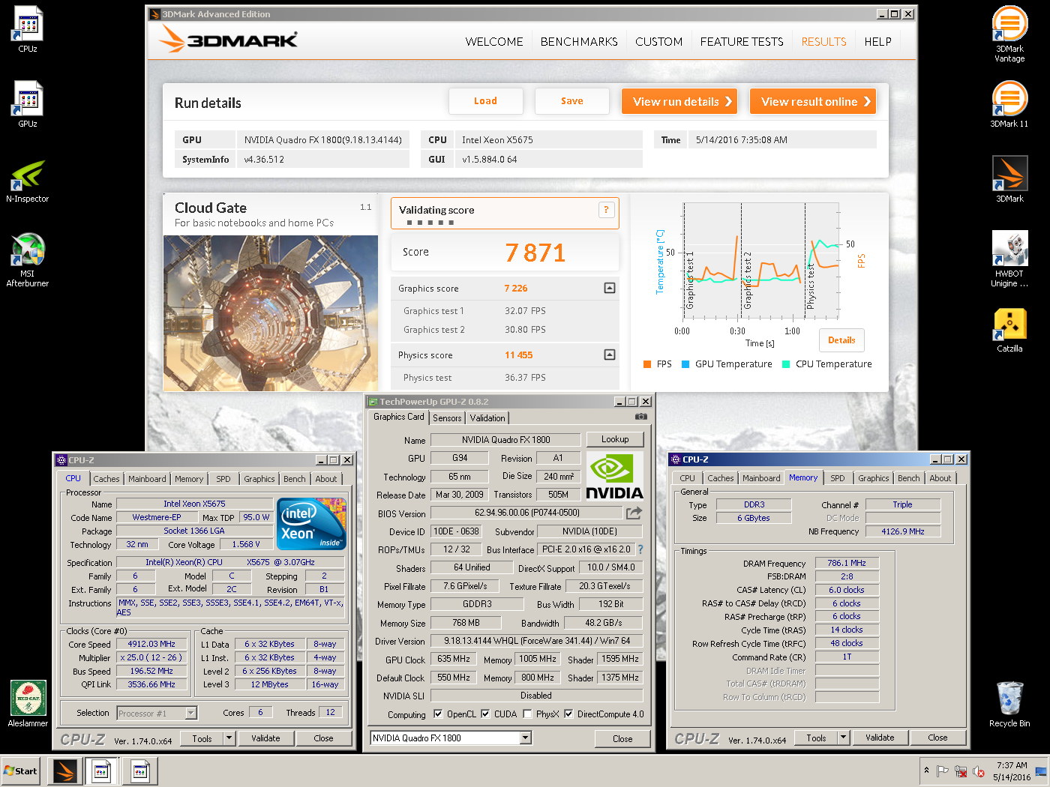Open the Mainboard tab in left CPU-Z
This screenshot has height=787, width=1050.
pyautogui.click(x=147, y=479)
